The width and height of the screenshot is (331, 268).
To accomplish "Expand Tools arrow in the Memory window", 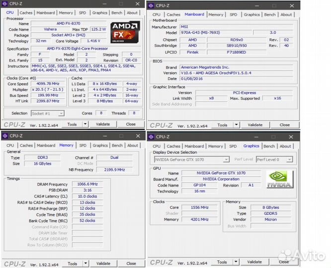I will coord(85,264).
